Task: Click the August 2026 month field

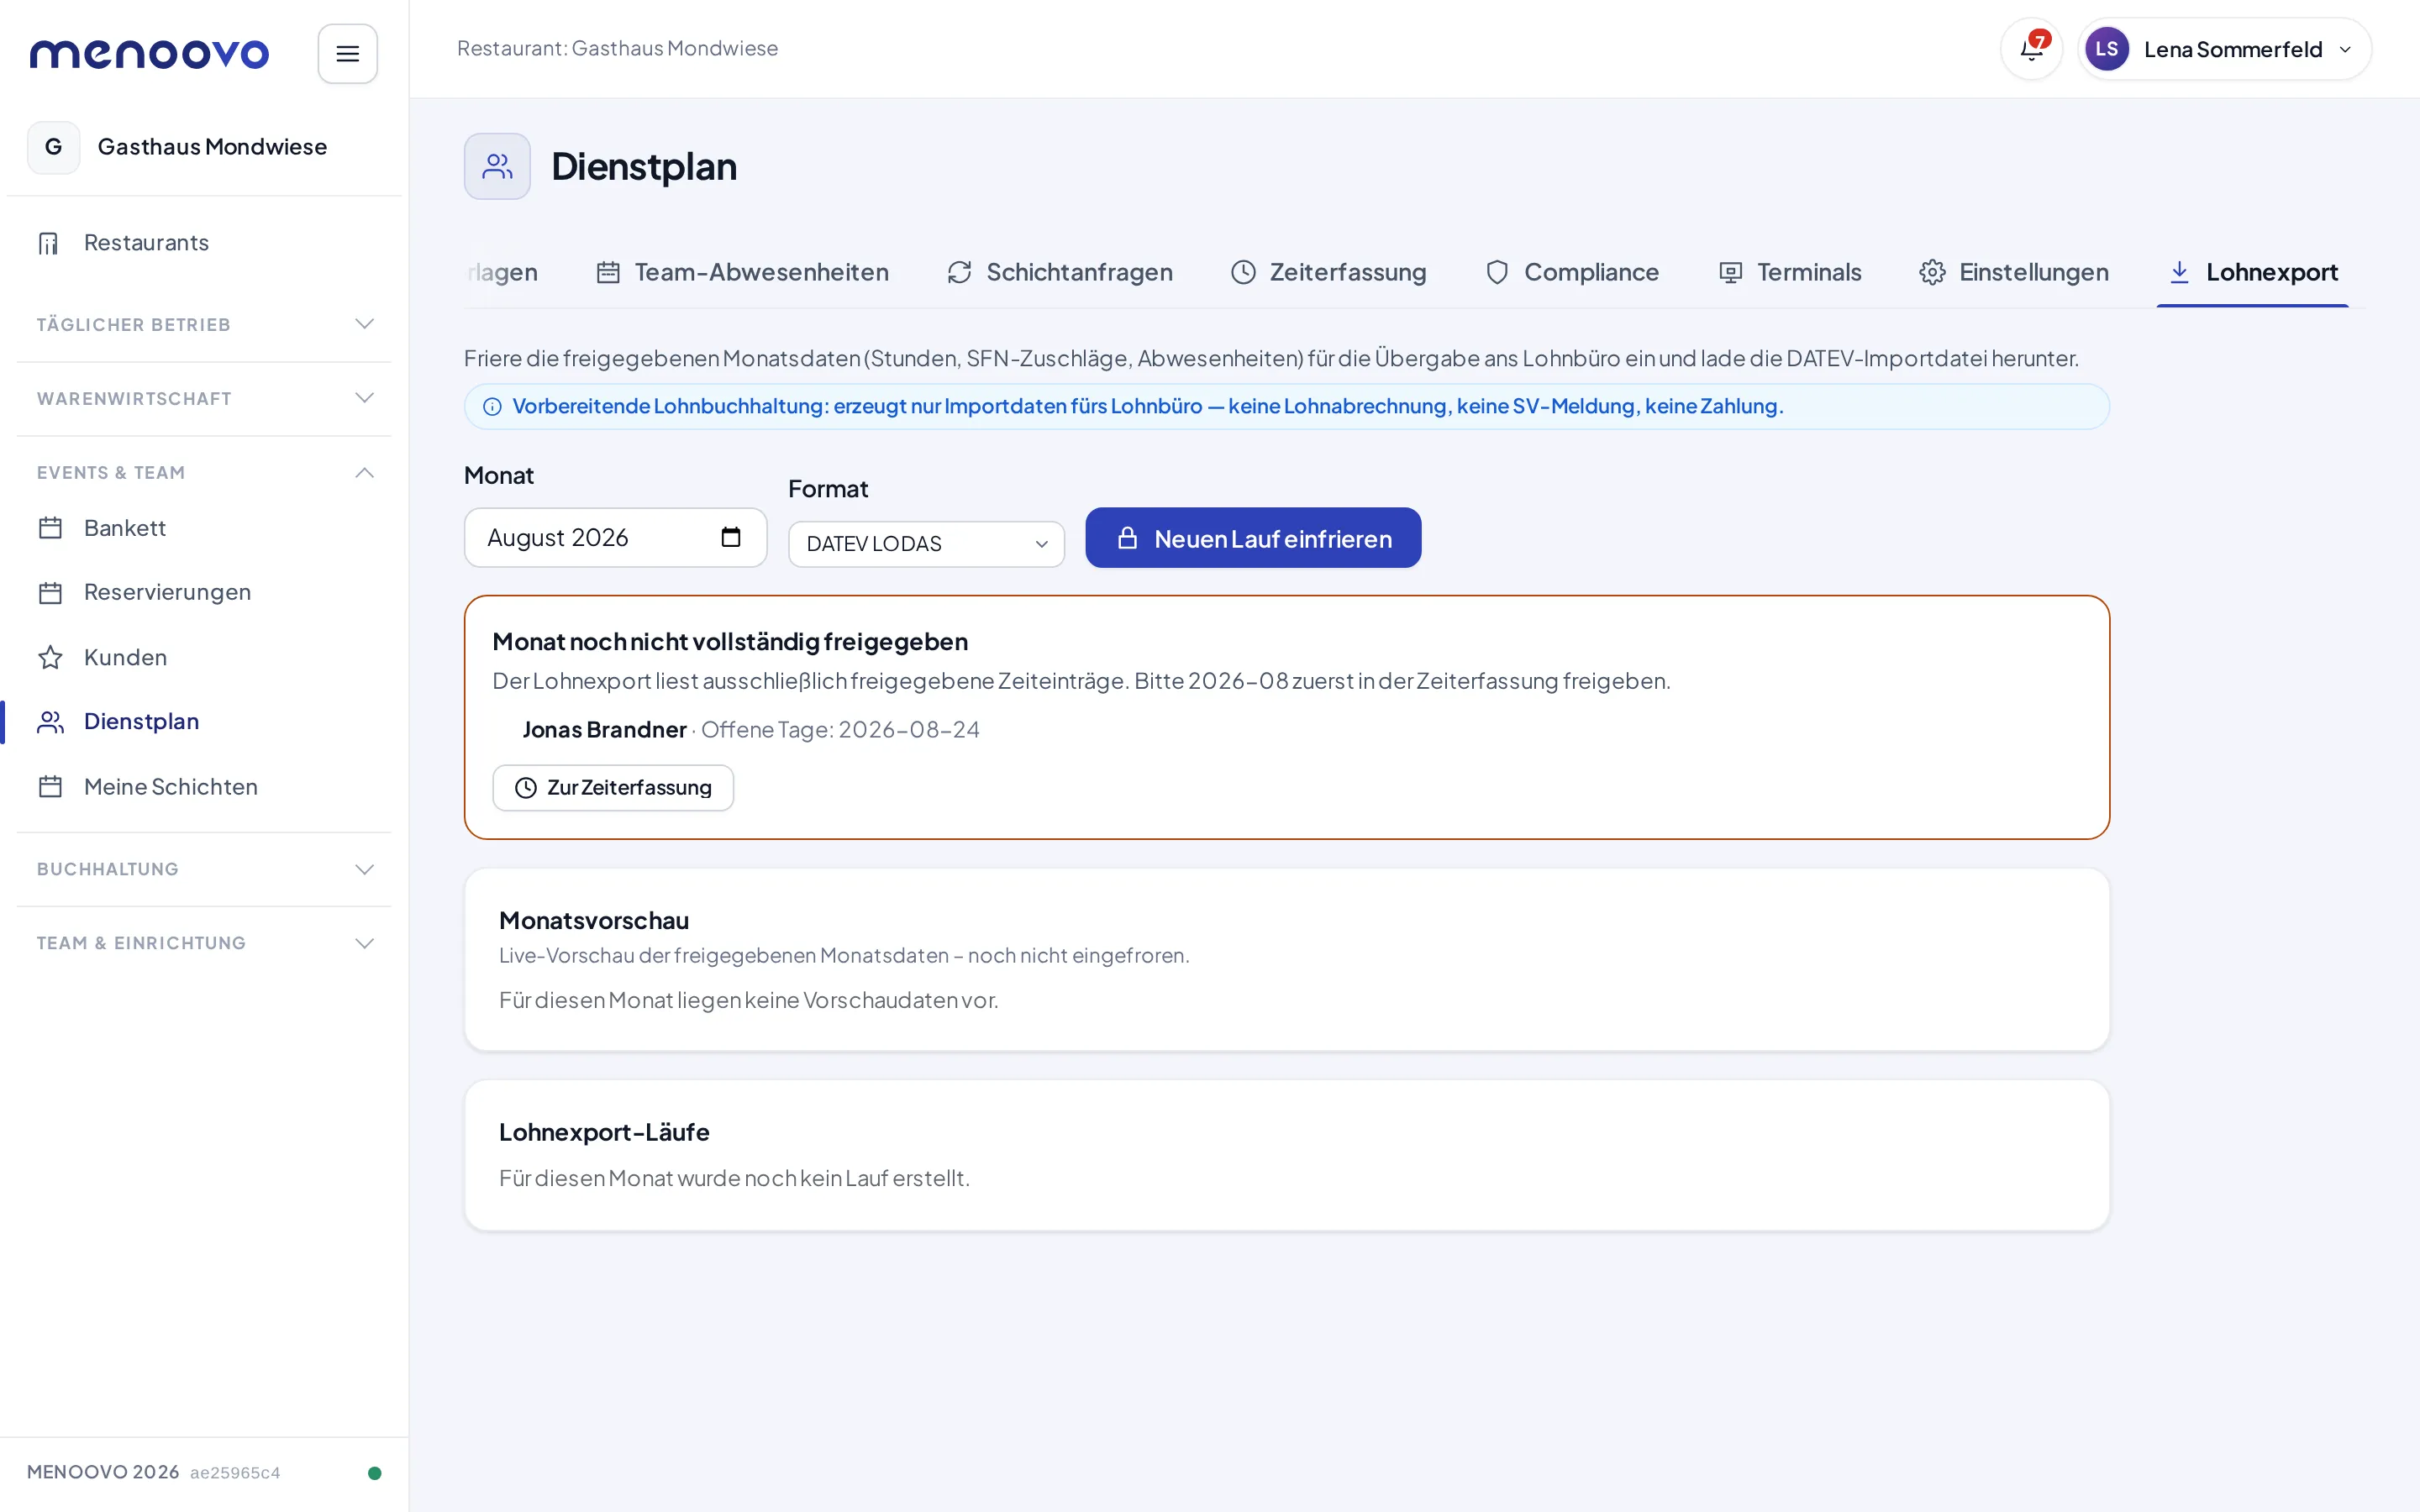Action: click(615, 537)
